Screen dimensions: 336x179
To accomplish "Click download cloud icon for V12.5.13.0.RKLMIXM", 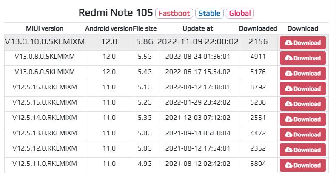I will [x=288, y=134].
